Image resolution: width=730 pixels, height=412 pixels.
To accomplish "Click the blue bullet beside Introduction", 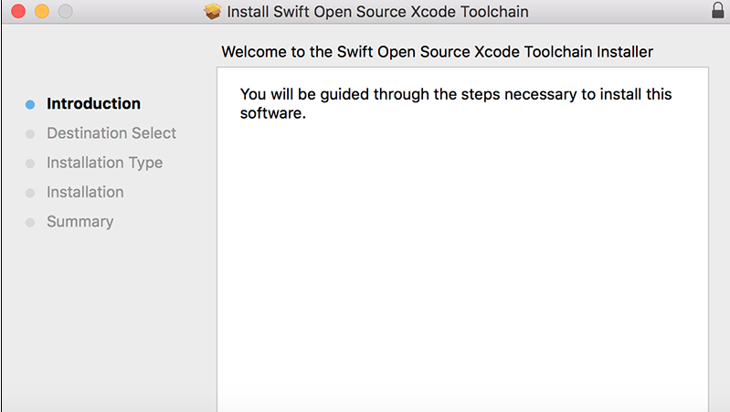I will 30,104.
